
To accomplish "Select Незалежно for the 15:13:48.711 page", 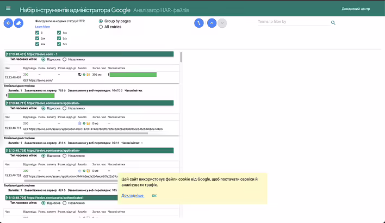I will [65, 108].
